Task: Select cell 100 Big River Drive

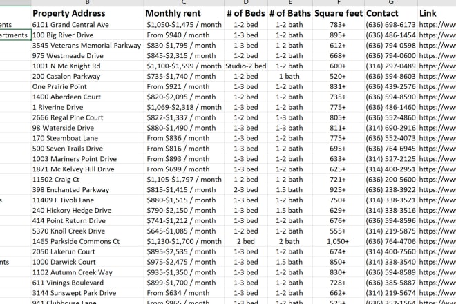Action: (87, 35)
